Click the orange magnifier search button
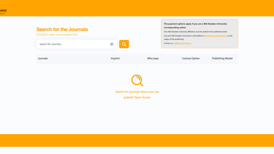This screenshot has width=274, height=154. (124, 44)
